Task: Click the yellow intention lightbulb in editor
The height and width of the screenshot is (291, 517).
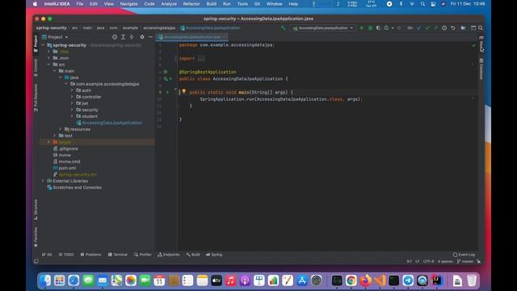Action: (184, 91)
